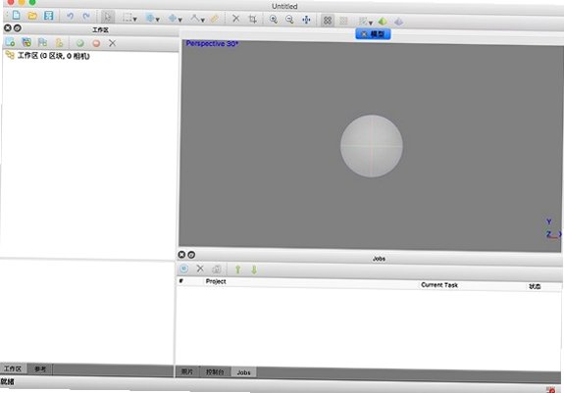Image resolution: width=564 pixels, height=393 pixels.
Task: Choose the rectangle selection tool
Action: (128, 18)
